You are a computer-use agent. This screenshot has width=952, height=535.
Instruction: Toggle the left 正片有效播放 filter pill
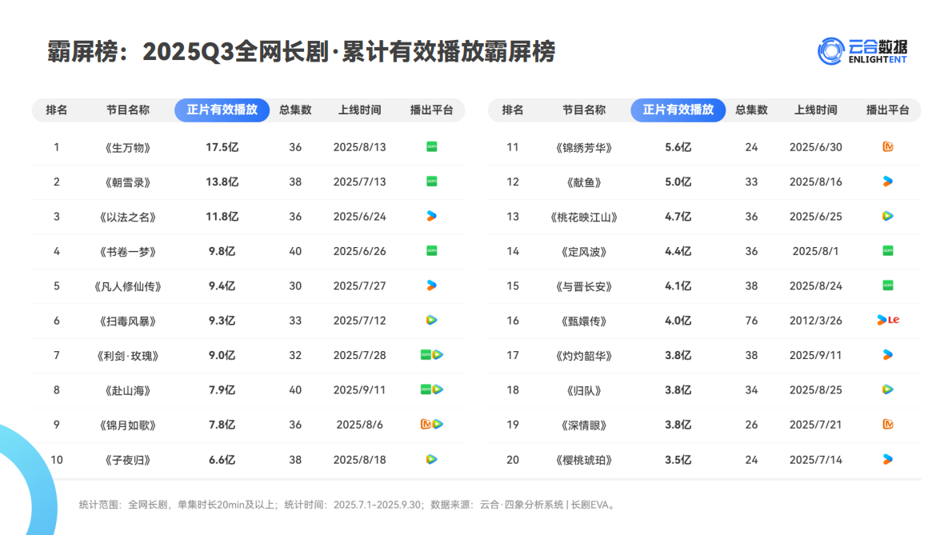222,110
